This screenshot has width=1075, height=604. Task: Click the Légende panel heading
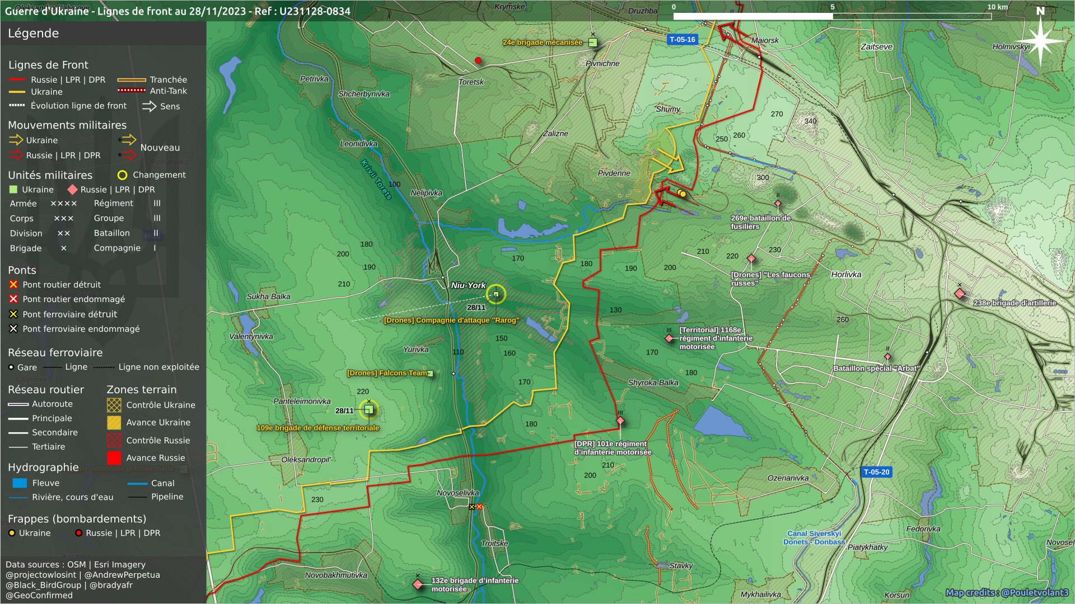(33, 33)
